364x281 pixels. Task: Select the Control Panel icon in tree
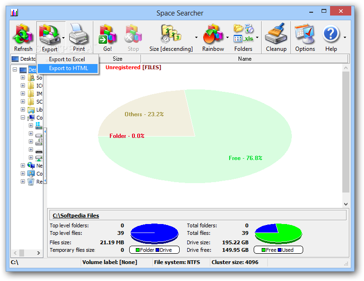[31, 174]
